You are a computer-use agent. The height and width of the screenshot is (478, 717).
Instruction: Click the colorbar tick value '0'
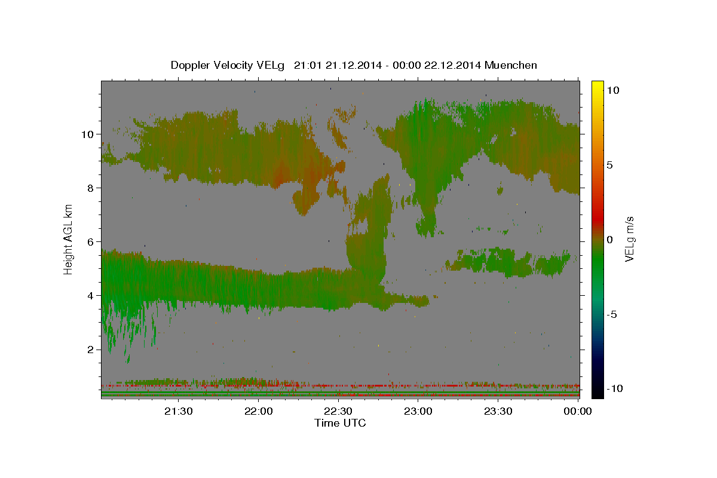coord(611,240)
